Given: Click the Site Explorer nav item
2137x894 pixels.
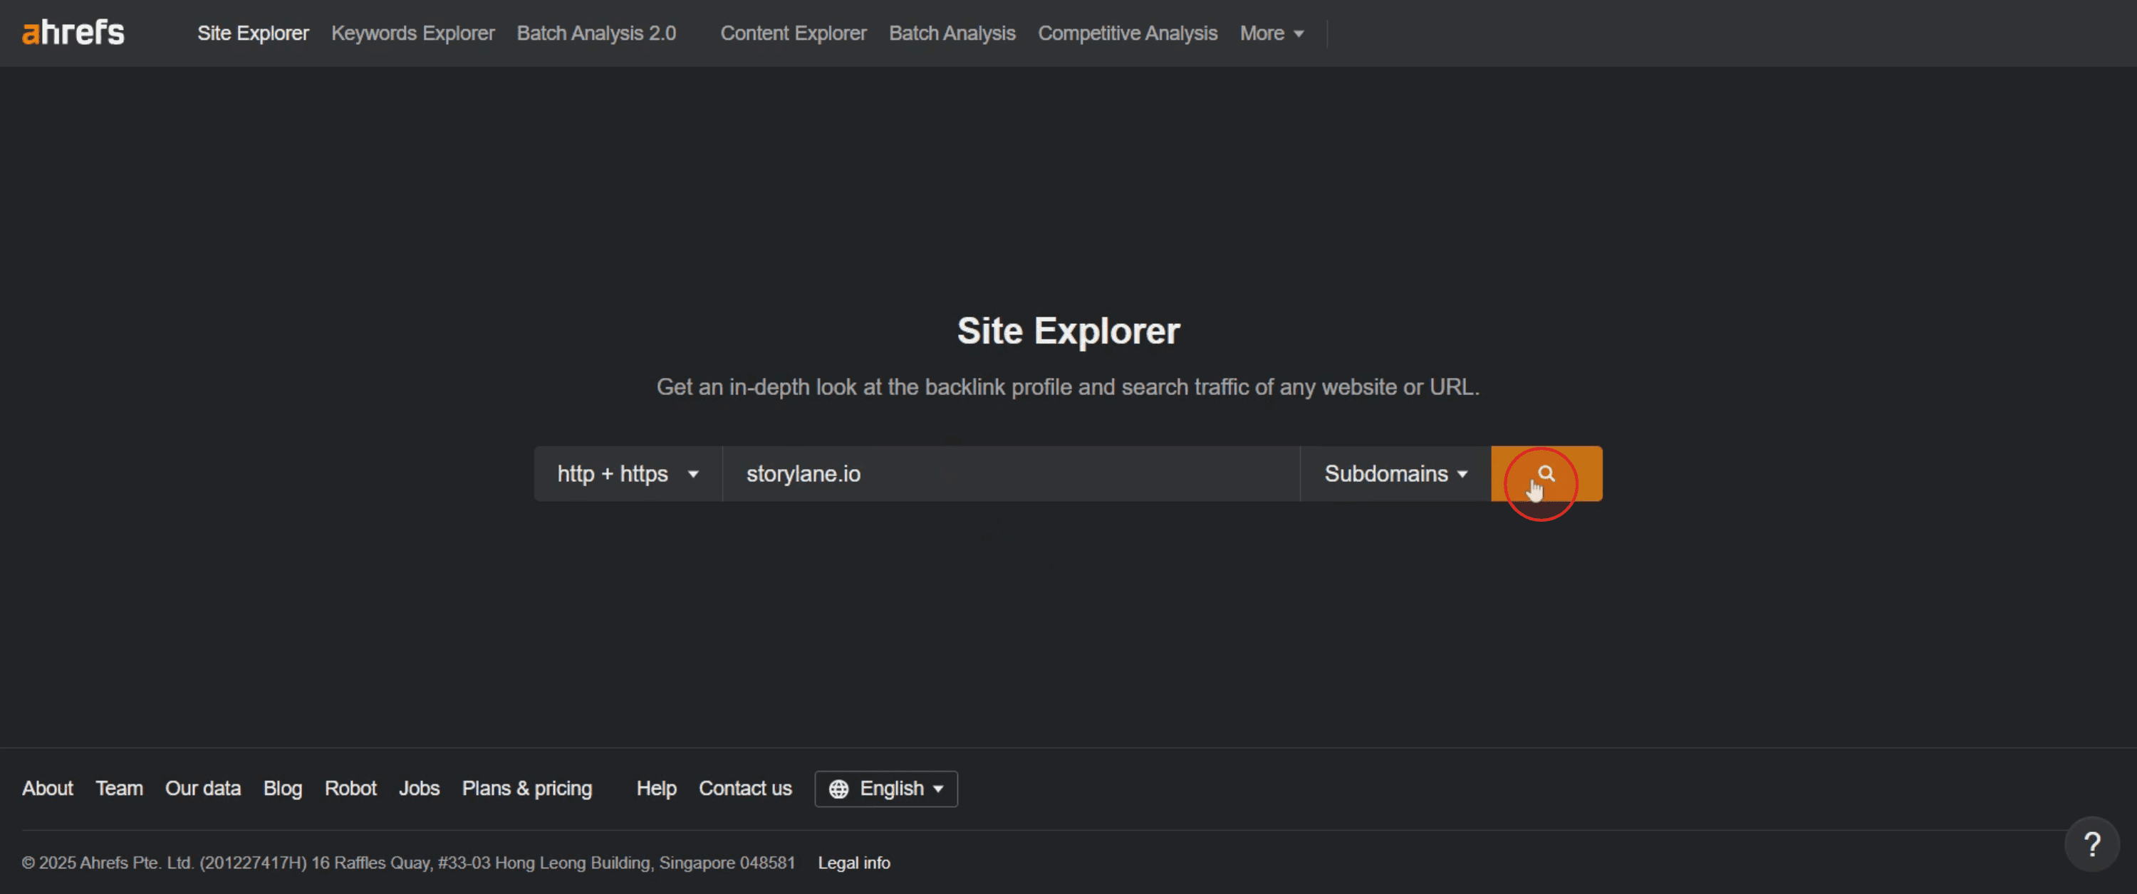Looking at the screenshot, I should pyautogui.click(x=253, y=33).
